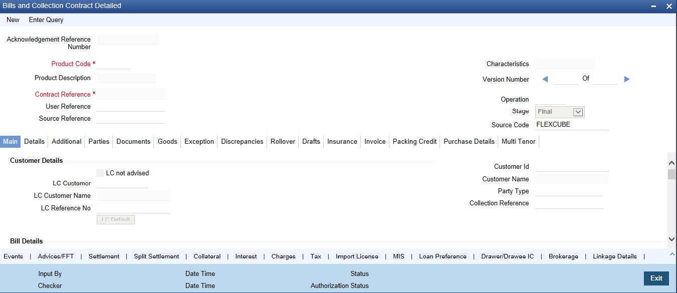Image resolution: width=677 pixels, height=293 pixels.
Task: Open the Settlement link
Action: pos(104,256)
